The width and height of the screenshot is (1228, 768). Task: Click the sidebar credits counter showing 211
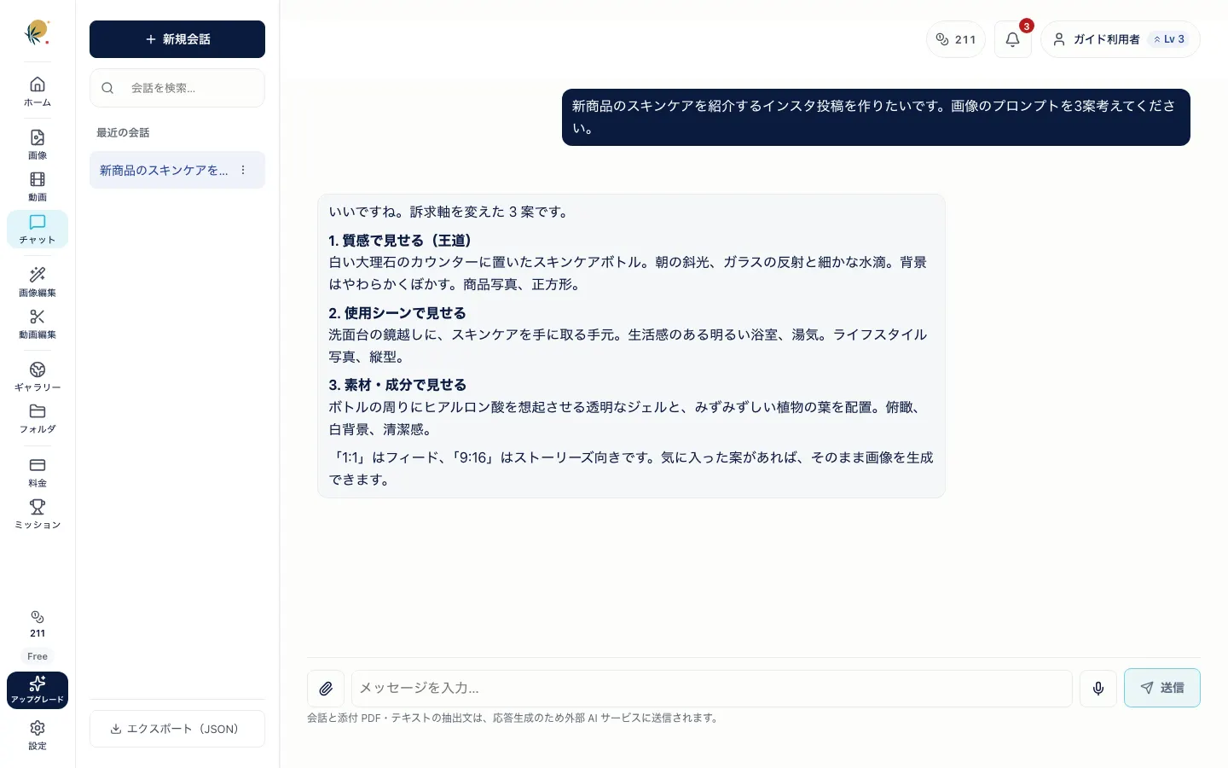click(38, 624)
